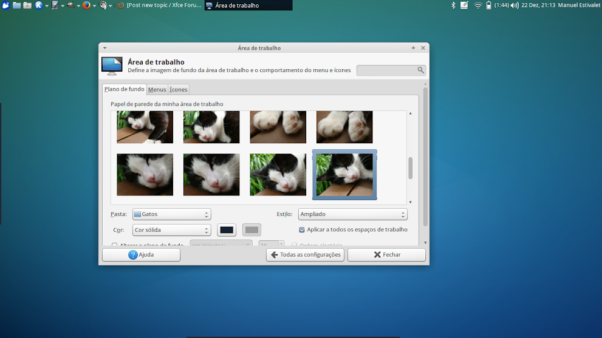
Task: Launch the text editor notepad icon in panel
Action: [55, 5]
